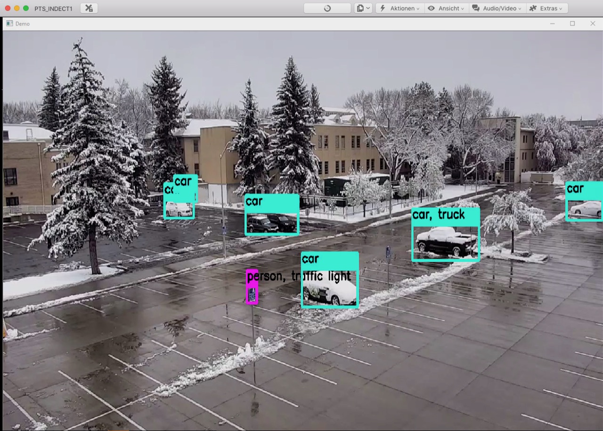Click the small camera icon beside Demo title
603x431 pixels.
[11, 24]
